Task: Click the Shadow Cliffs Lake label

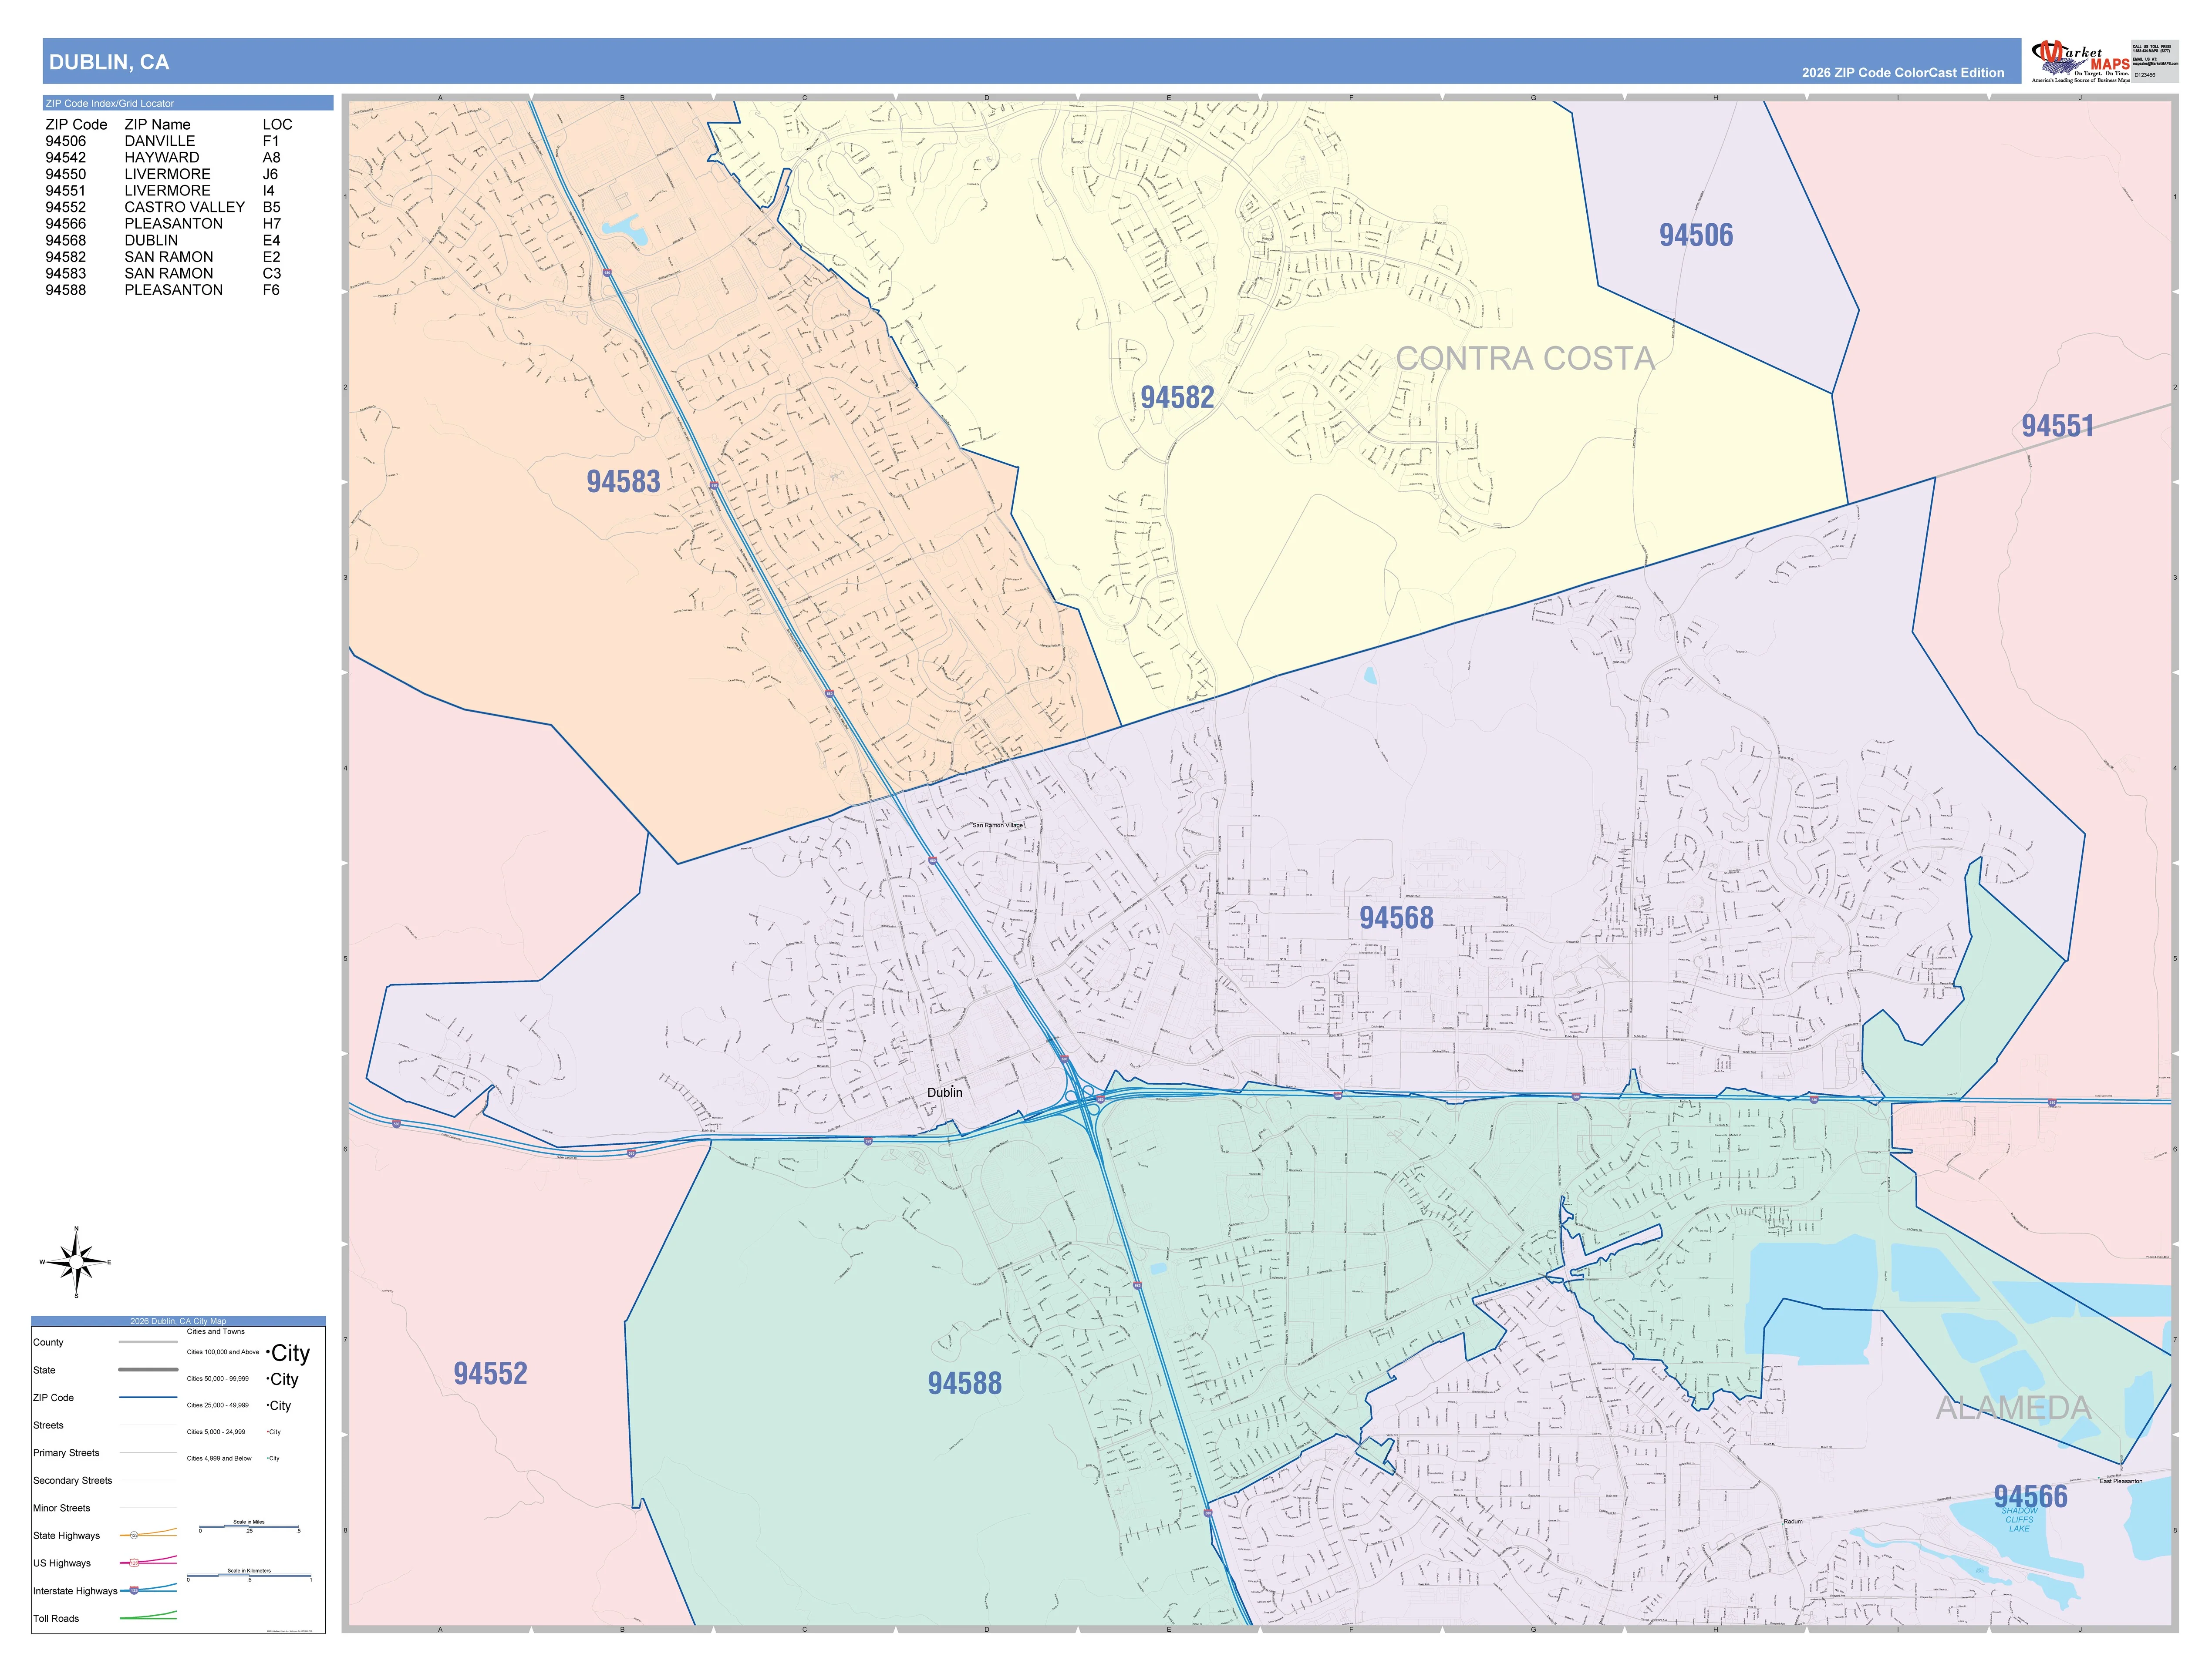Action: pyautogui.click(x=2019, y=1520)
